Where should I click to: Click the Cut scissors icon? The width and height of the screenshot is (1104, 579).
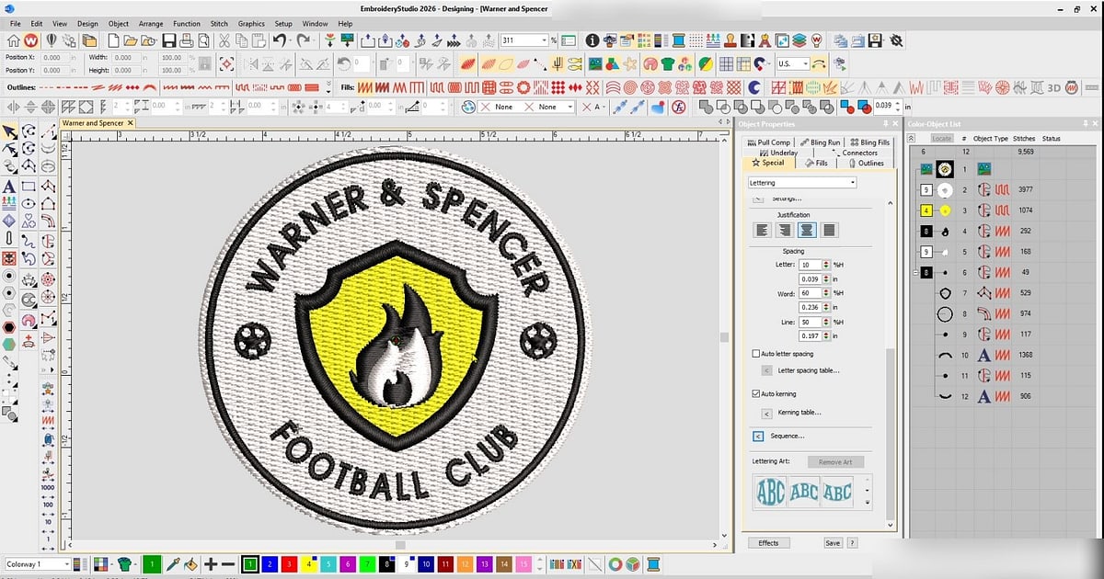(x=224, y=40)
